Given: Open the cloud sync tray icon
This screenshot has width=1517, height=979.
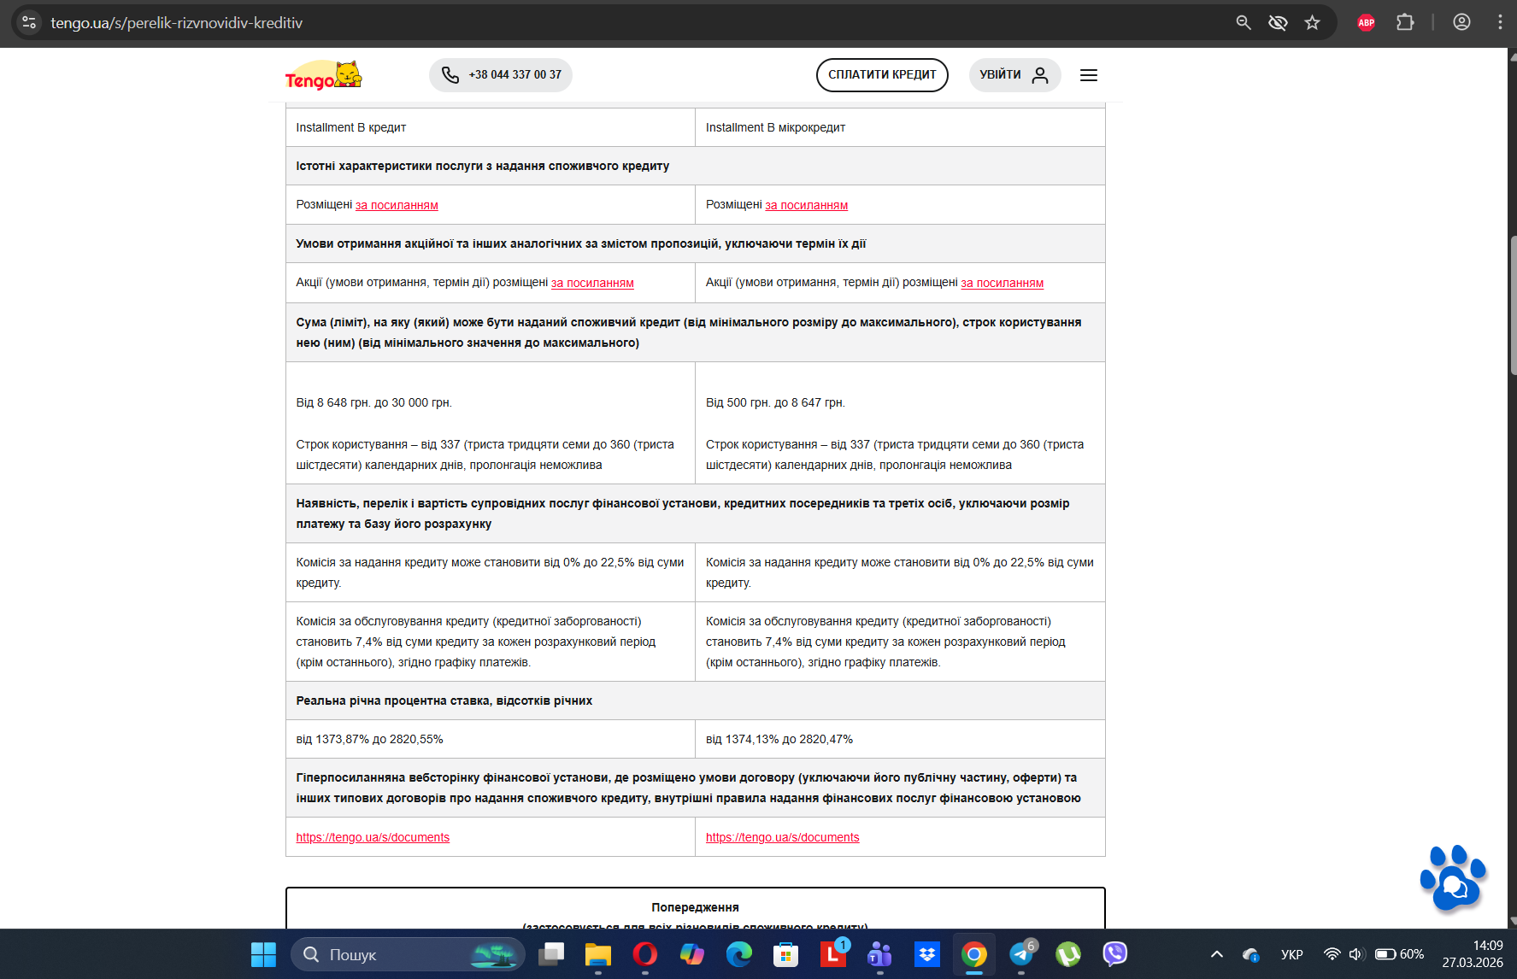Looking at the screenshot, I should click(1251, 954).
